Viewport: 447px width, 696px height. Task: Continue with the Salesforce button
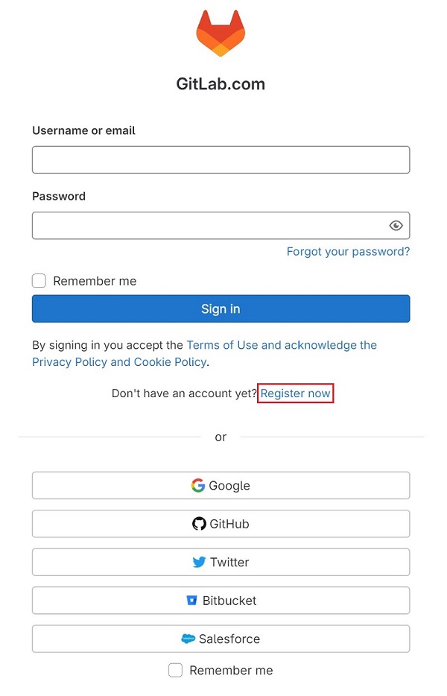[x=221, y=639]
